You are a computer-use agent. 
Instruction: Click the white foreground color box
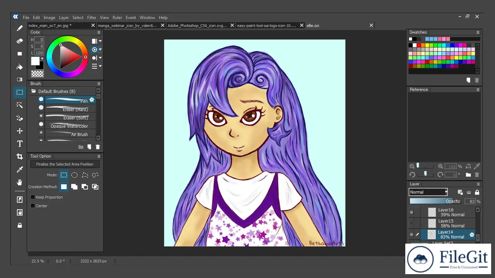pos(35,61)
